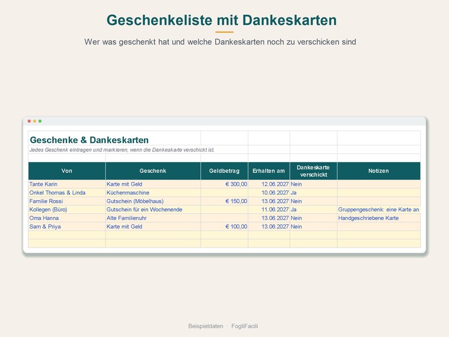Select the 'Geschenk' column header

click(153, 171)
